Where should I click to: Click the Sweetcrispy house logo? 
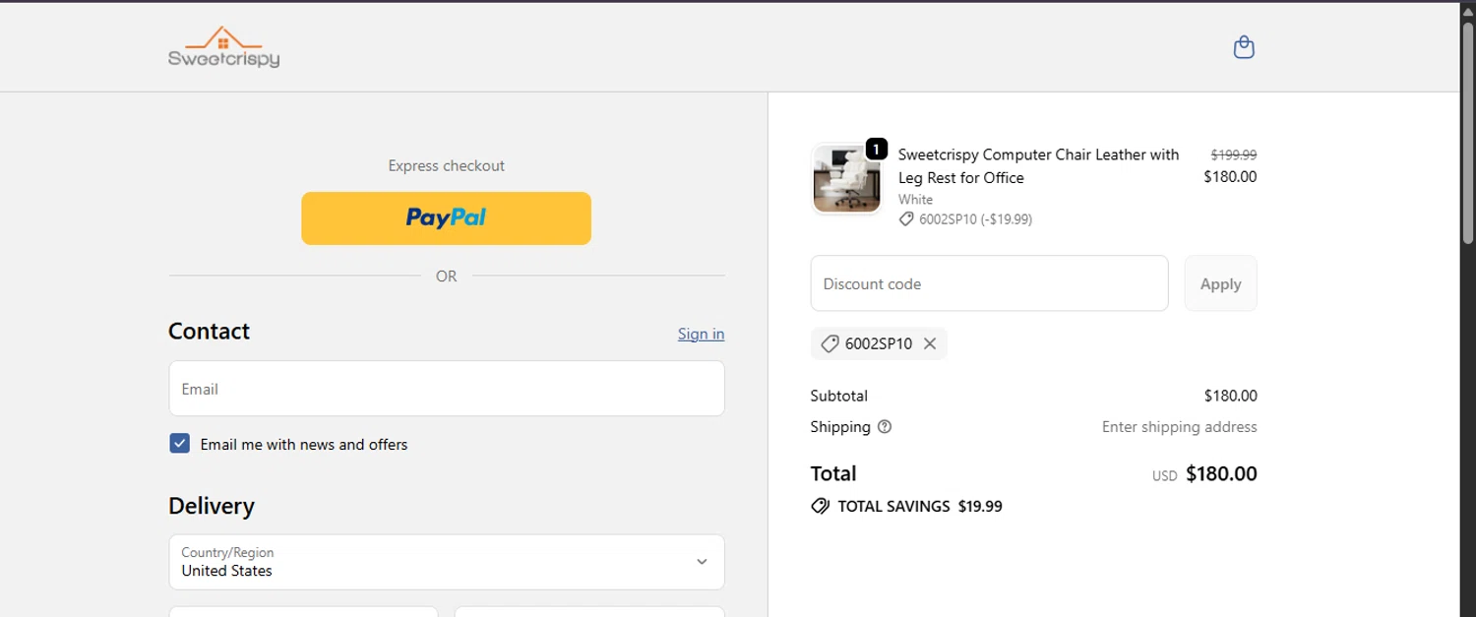(x=223, y=46)
